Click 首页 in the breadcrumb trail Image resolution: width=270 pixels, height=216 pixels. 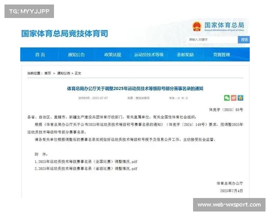point(47,73)
